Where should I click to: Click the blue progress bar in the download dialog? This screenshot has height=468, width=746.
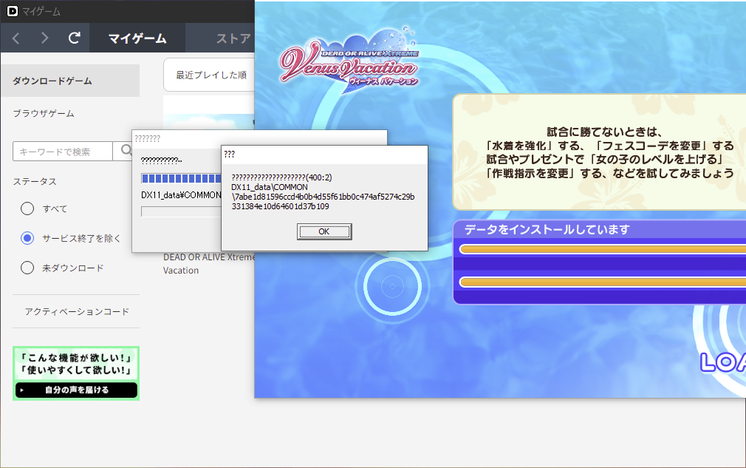181,178
